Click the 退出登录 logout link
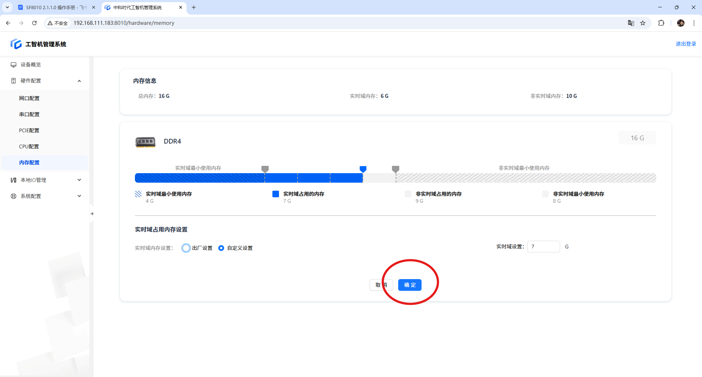 coord(686,44)
